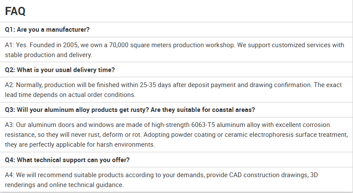Click 'harsh environments' in answer A3
353x193 pixels.
[126, 145]
